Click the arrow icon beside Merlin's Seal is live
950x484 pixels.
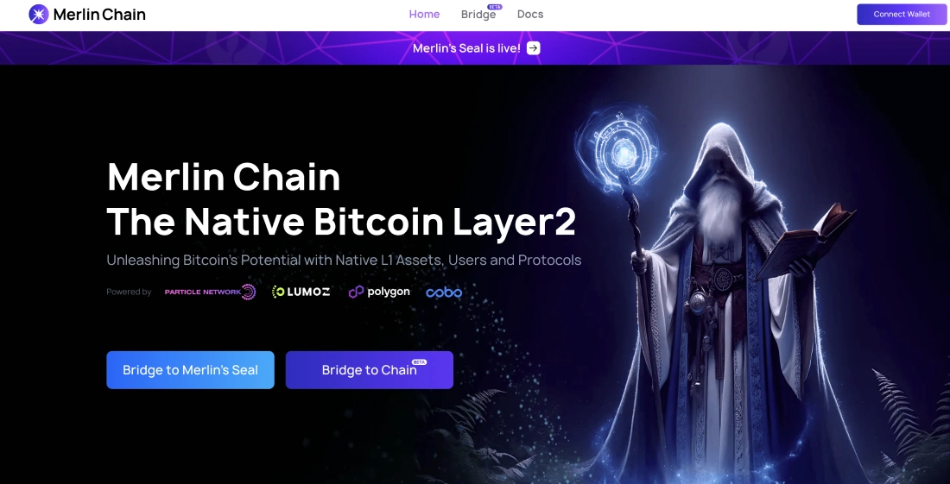coord(533,48)
